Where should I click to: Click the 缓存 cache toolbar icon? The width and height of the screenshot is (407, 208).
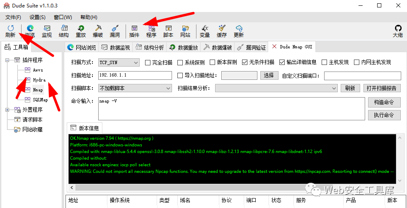click(x=222, y=31)
